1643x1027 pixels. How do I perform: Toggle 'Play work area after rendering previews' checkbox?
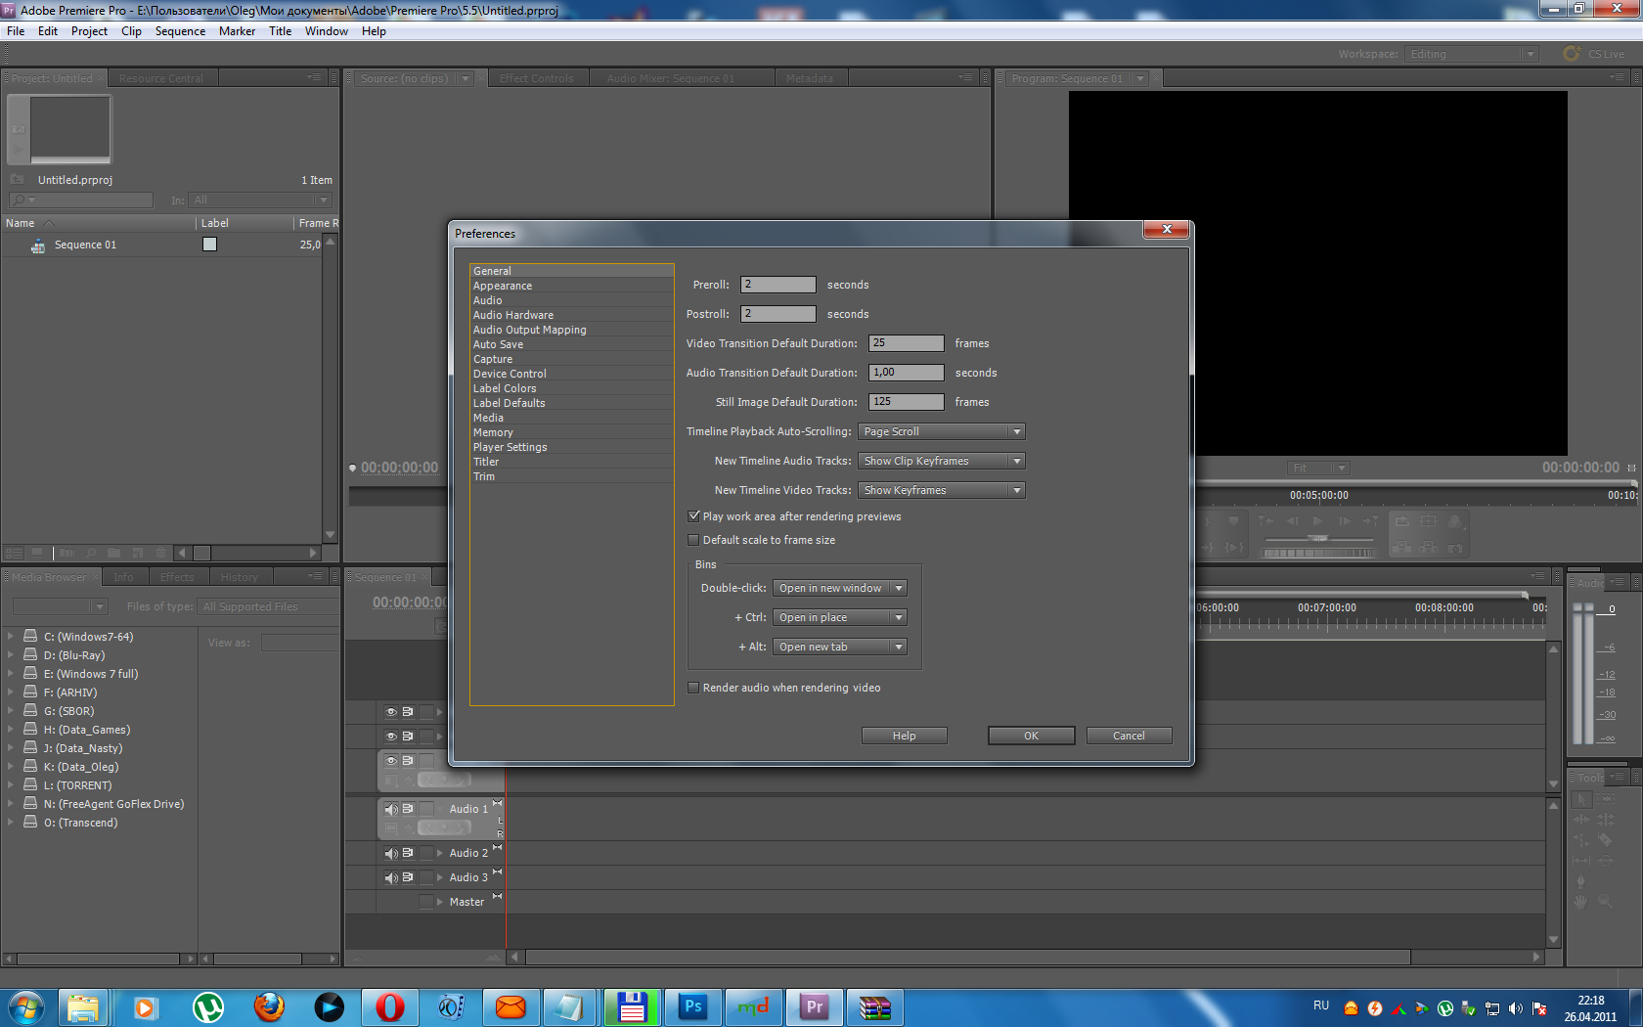[694, 516]
